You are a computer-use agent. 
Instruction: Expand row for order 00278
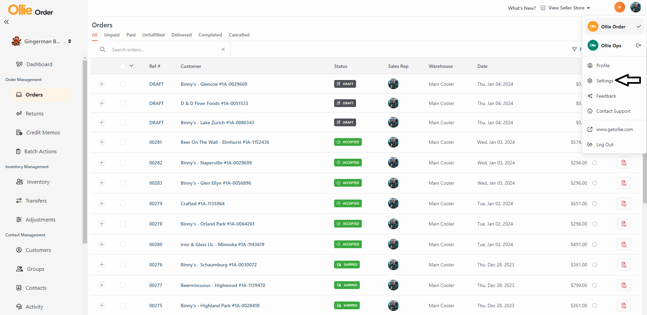[102, 224]
